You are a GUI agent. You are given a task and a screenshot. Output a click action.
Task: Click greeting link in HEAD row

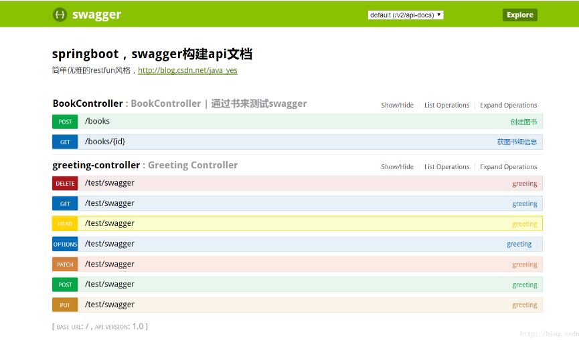click(525, 224)
